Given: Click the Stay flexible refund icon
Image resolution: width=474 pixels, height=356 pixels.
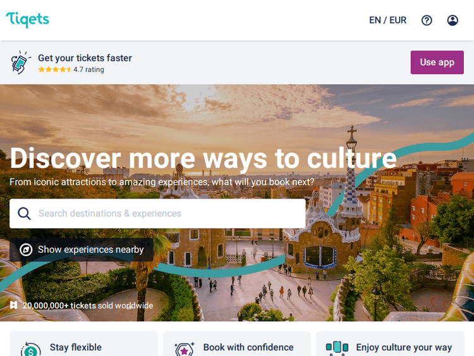Looking at the screenshot, I should [30, 349].
